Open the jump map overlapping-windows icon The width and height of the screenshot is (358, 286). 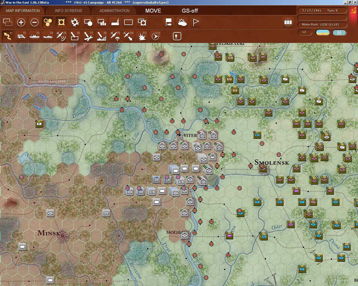click(x=8, y=22)
